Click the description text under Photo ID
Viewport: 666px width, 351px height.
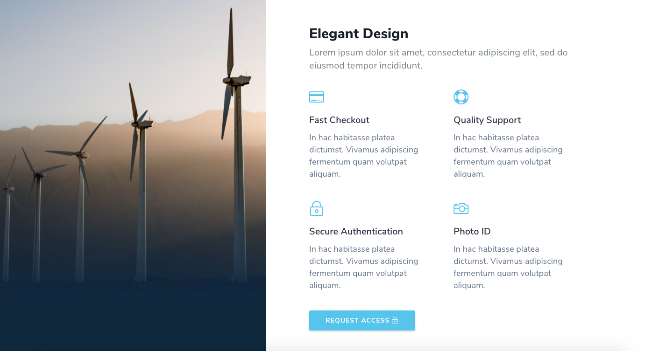tap(508, 267)
